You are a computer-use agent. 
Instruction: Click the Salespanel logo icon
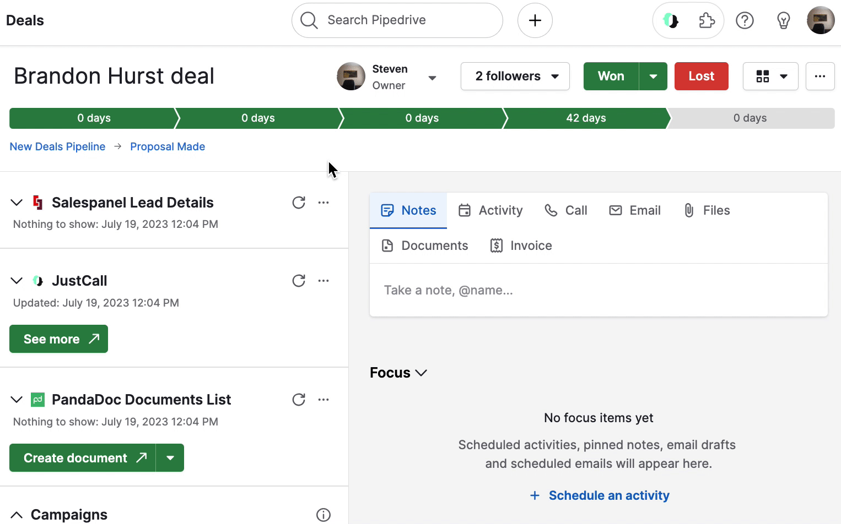[x=37, y=203]
